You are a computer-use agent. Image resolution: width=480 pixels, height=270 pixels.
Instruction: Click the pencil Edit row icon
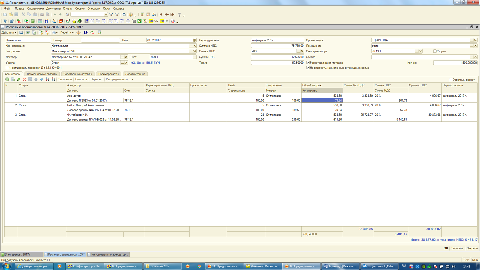[18, 79]
